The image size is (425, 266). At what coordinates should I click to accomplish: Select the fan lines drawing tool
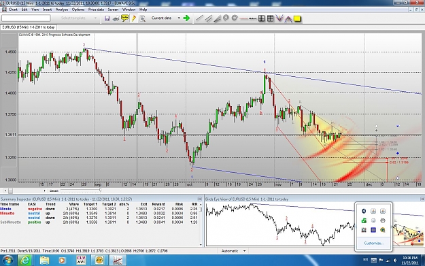pos(217,19)
